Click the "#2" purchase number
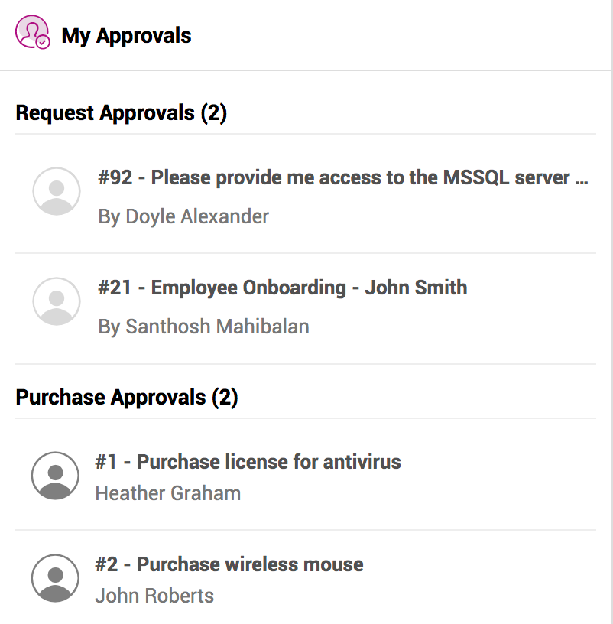The width and height of the screenshot is (613, 624). coord(106,565)
